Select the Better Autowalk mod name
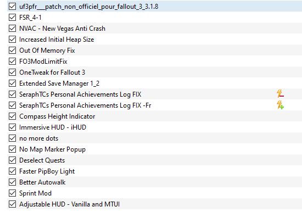Viewport: 302px width, 212px height. coord(42,182)
